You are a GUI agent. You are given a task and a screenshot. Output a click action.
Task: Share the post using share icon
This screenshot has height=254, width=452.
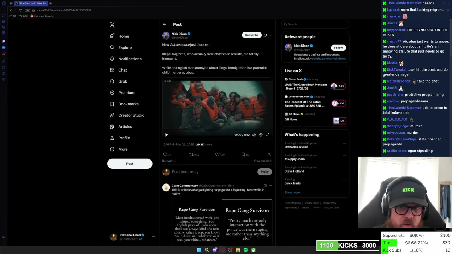269,155
